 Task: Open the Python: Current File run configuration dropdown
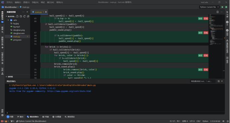209,7
